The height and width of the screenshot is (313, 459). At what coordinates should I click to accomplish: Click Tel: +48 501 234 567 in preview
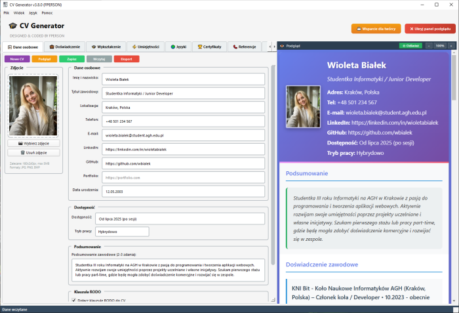click(352, 102)
